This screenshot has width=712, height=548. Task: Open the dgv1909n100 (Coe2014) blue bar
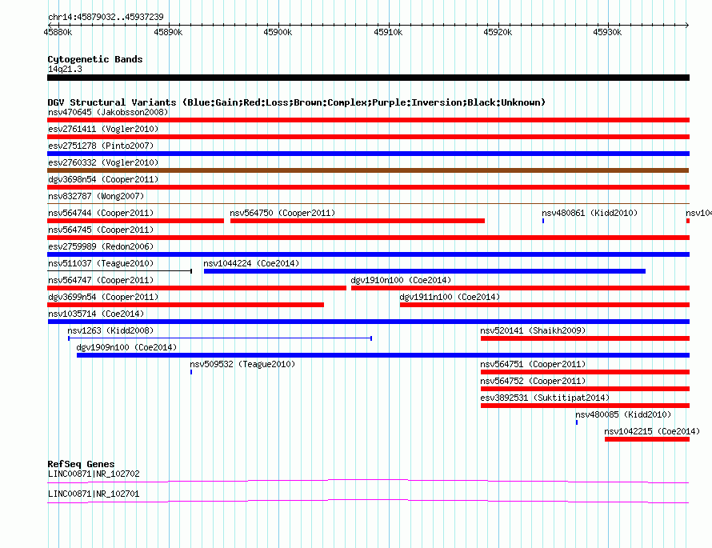click(382, 355)
